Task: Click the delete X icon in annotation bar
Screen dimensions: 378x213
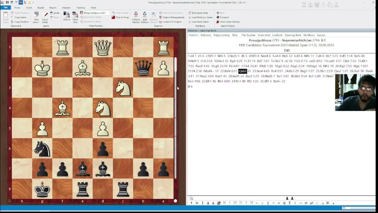Action: (x=328, y=203)
